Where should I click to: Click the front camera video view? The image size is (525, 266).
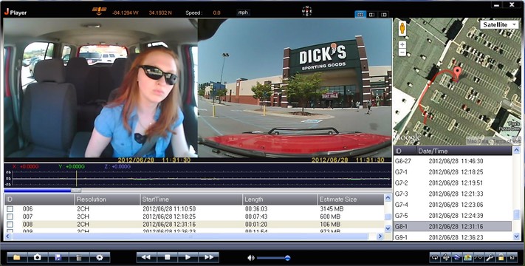295,88
